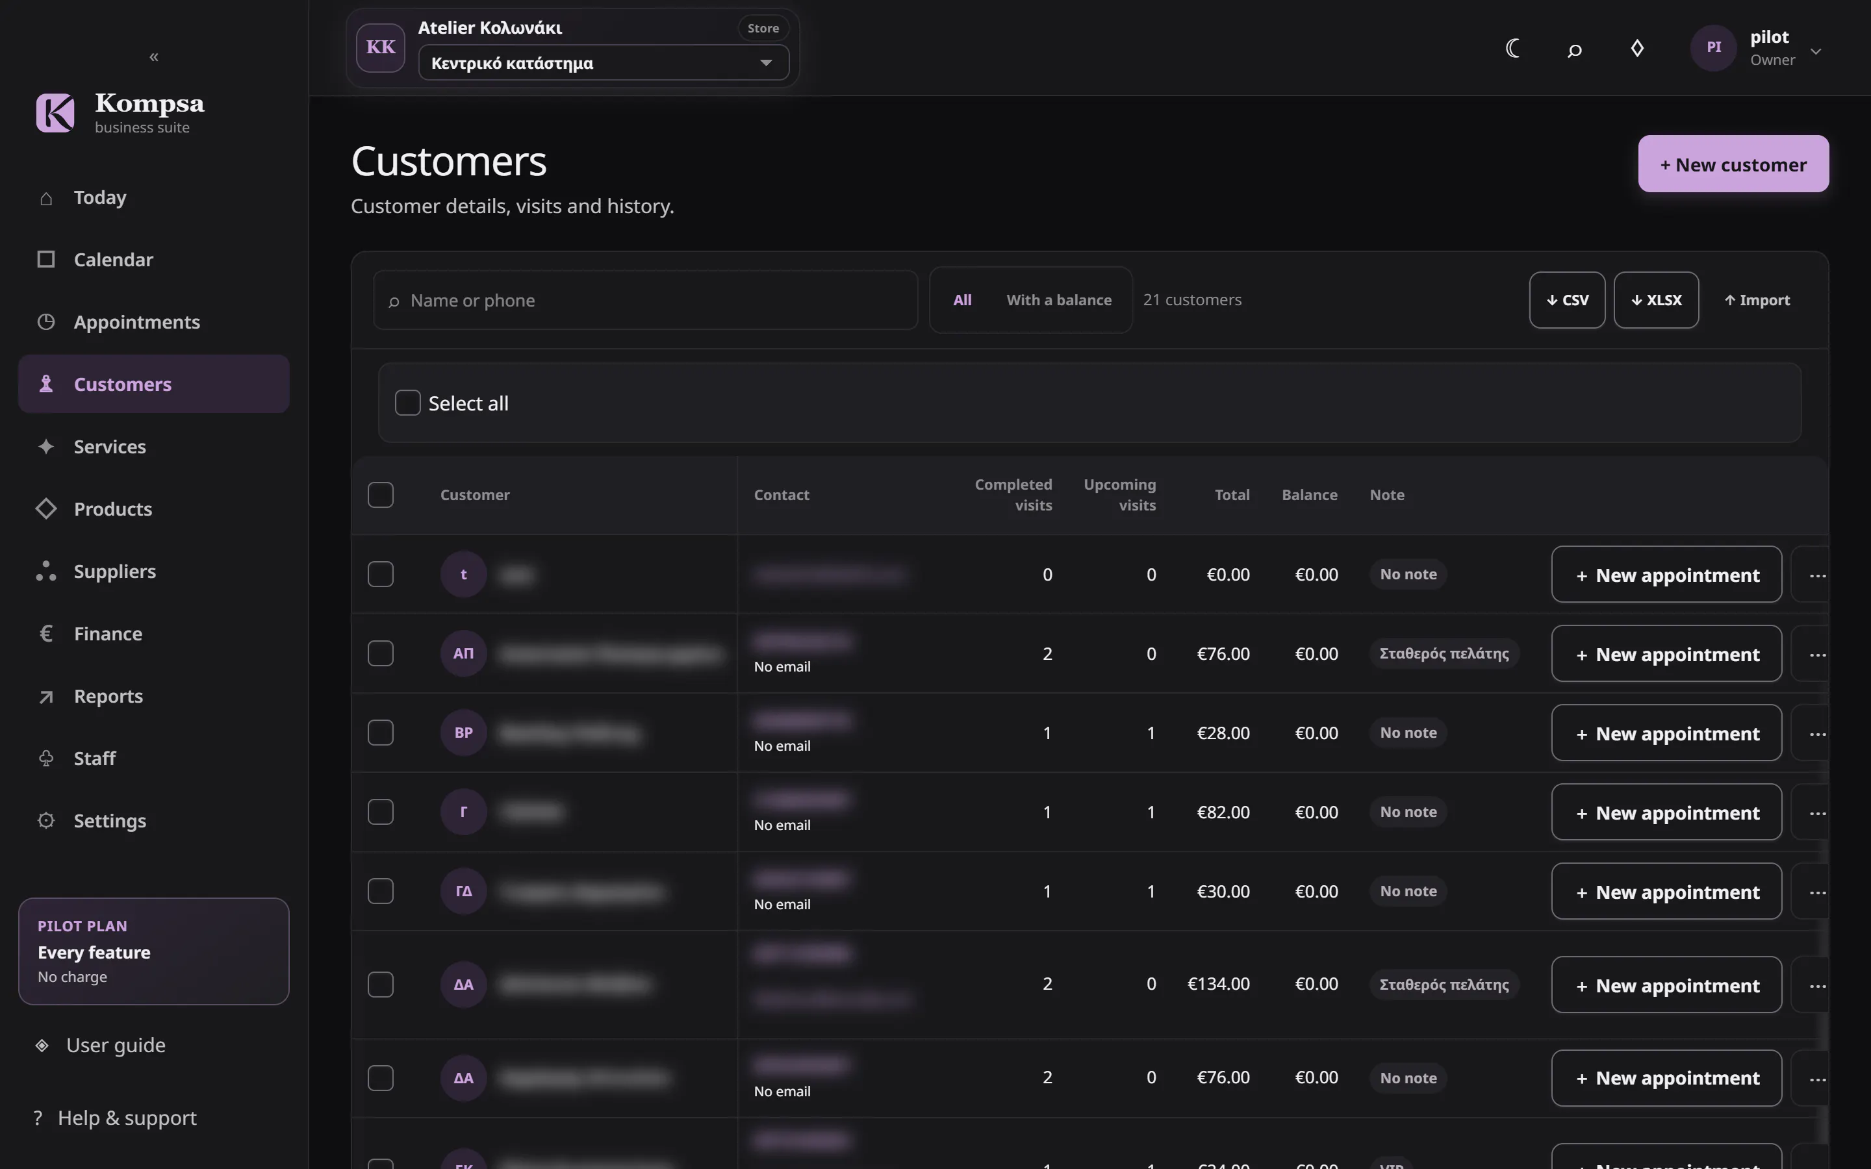The height and width of the screenshot is (1169, 1871).
Task: Click the Σταθερός πελάτης note on ΑΠ row
Action: tap(1444, 653)
